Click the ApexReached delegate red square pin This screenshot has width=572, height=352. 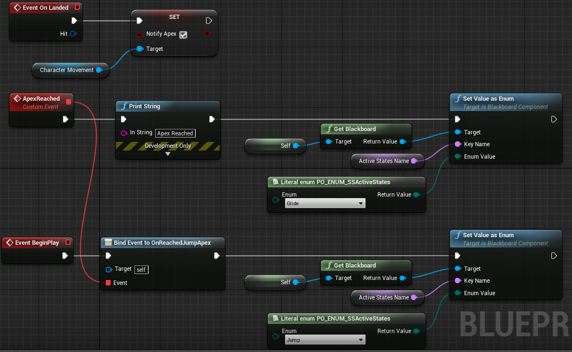pos(68,102)
